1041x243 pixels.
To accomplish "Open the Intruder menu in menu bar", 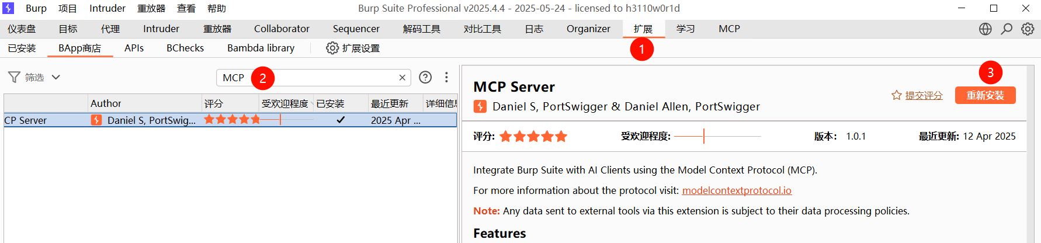I will [107, 8].
